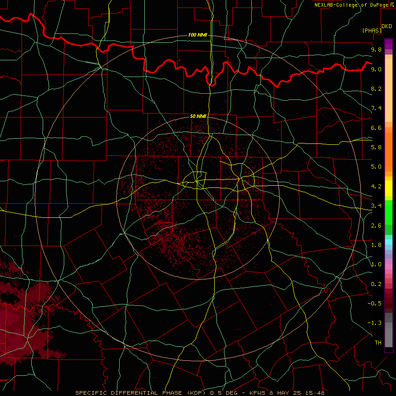The image size is (396, 396).
Task: Click the KDP product caption at the bottom
Action: [200, 393]
